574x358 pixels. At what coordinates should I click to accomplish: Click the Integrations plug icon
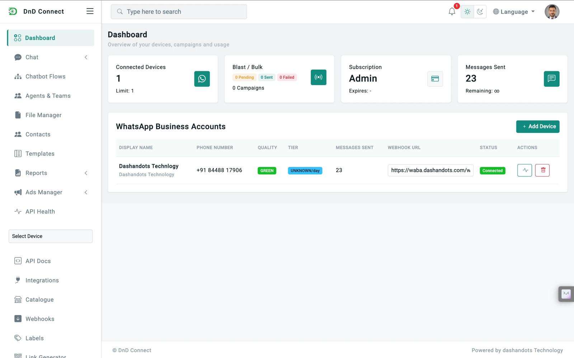click(x=18, y=280)
